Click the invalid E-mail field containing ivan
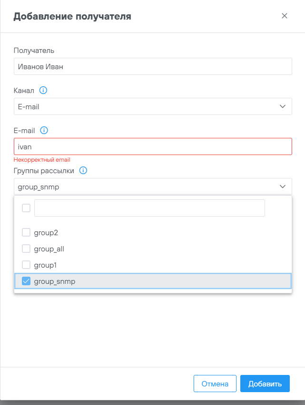Screen dimensions: 305x405 153,146
